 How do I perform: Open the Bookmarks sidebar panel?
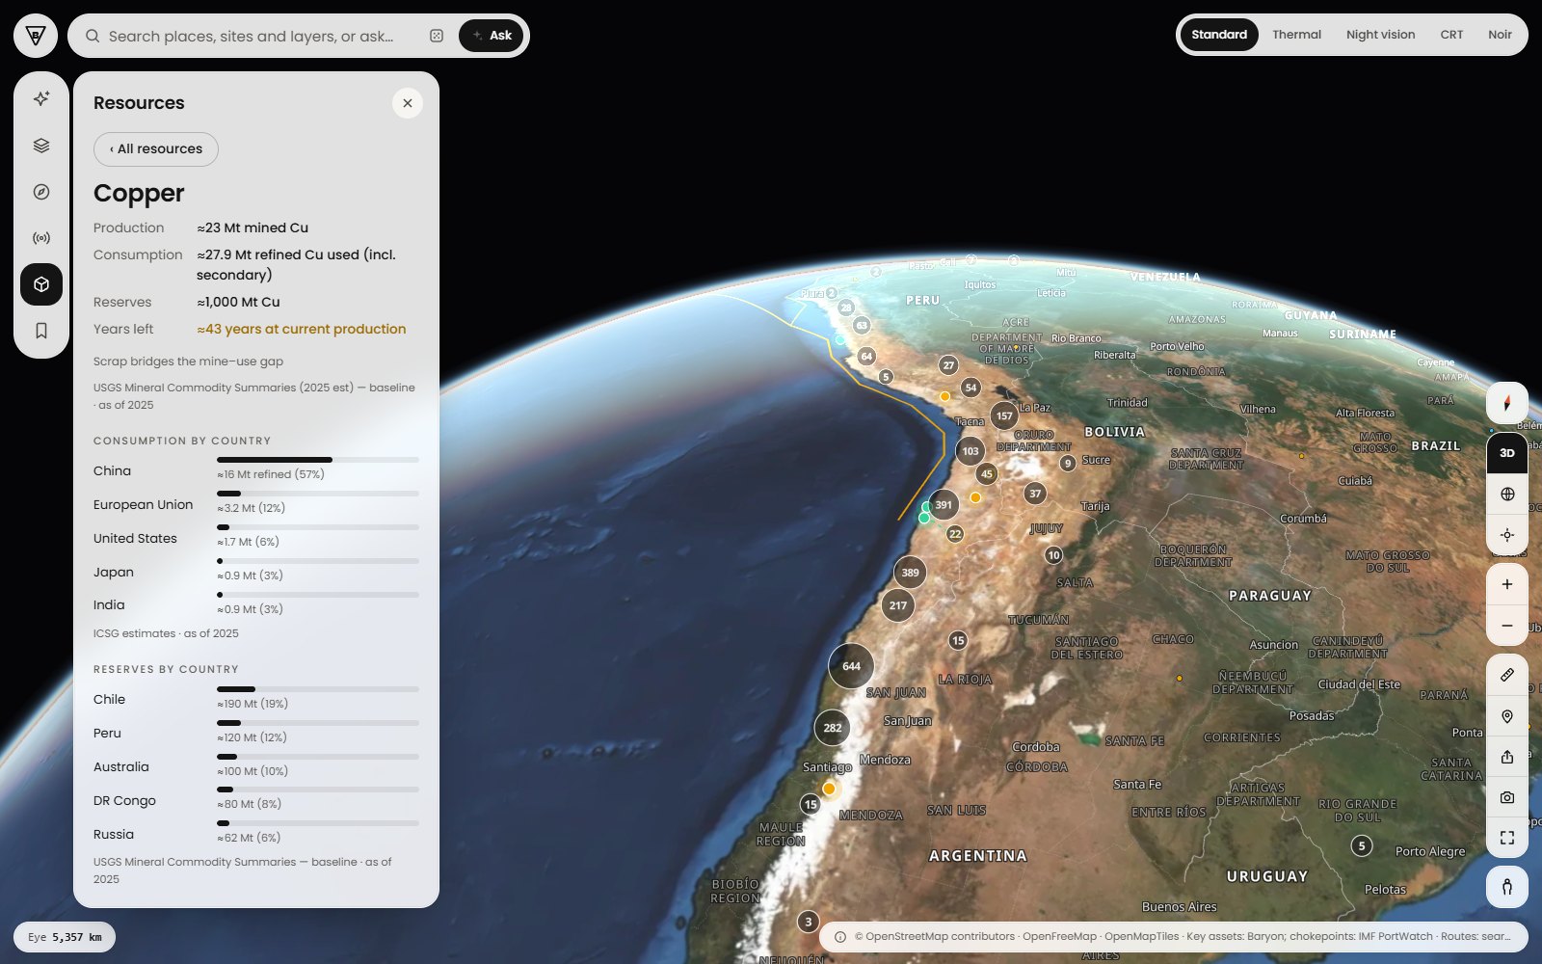coord(41,331)
